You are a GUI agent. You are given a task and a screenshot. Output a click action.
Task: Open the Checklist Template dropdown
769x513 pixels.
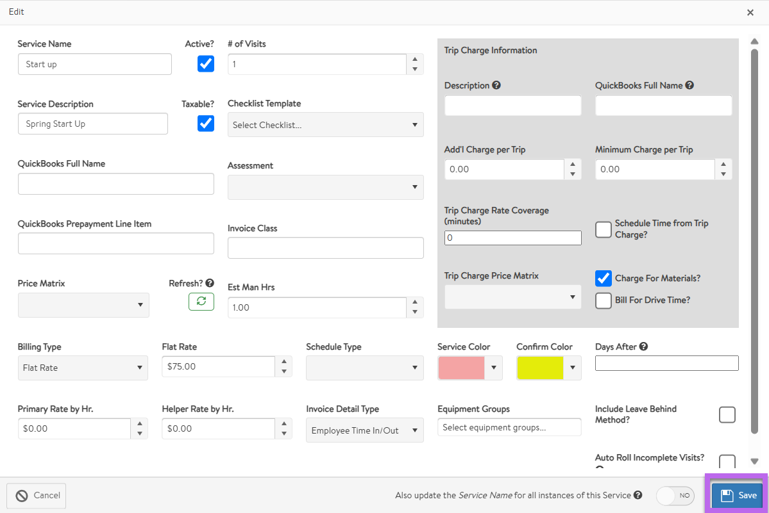point(325,125)
